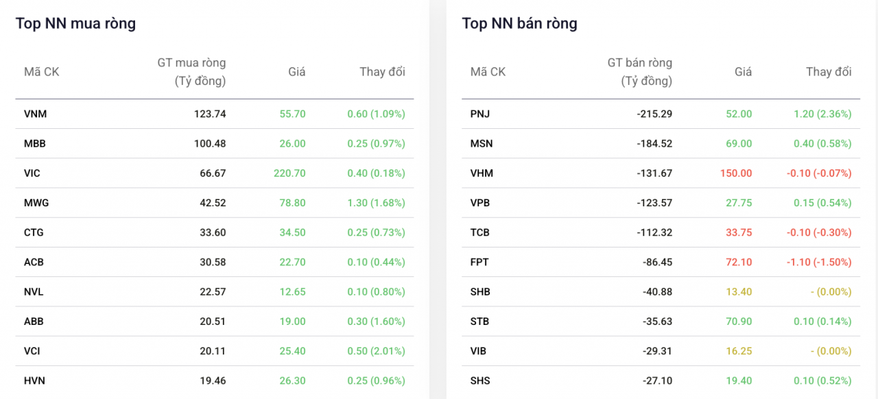Click the Top NN bán ròng heading
The image size is (878, 399).
click(519, 23)
